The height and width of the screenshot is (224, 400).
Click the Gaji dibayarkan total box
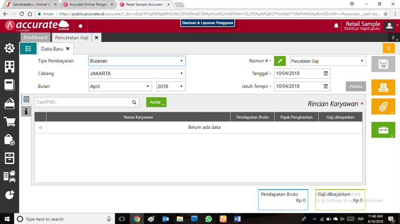[x=340, y=200]
